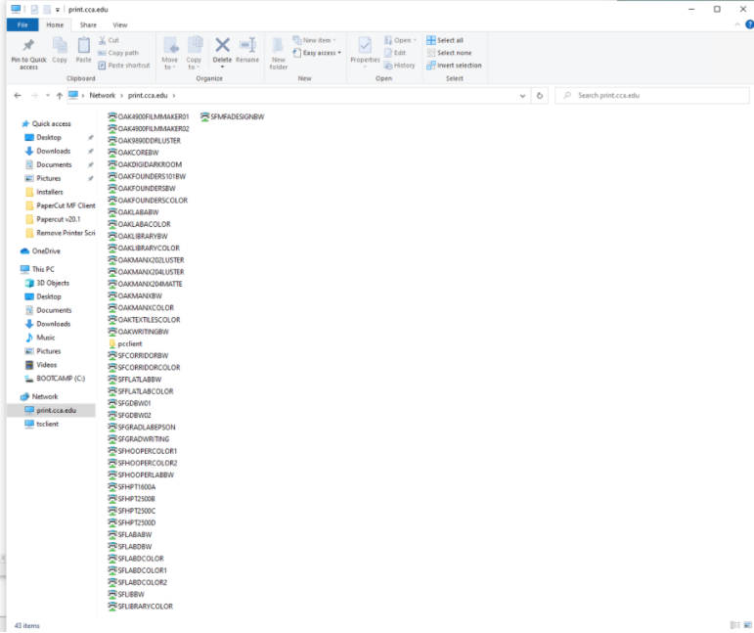Open BOOTCAMP (C:) drive
Viewport: 754px width, 633px height.
[61, 379]
